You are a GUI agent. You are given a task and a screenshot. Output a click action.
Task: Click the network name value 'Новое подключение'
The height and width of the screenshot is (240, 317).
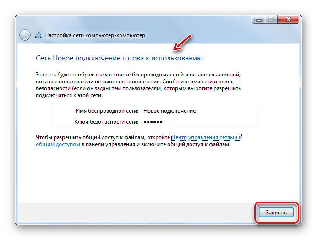point(169,111)
